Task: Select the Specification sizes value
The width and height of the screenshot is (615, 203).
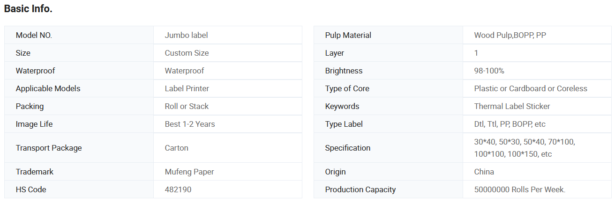Action: tap(525, 148)
